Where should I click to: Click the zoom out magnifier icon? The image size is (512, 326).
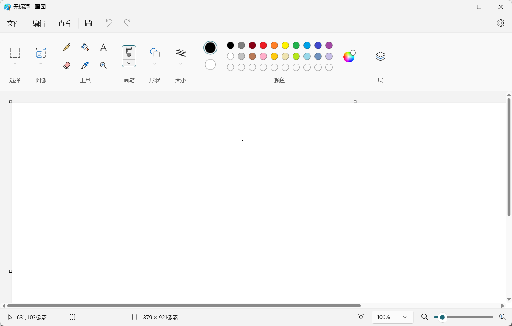(x=425, y=317)
